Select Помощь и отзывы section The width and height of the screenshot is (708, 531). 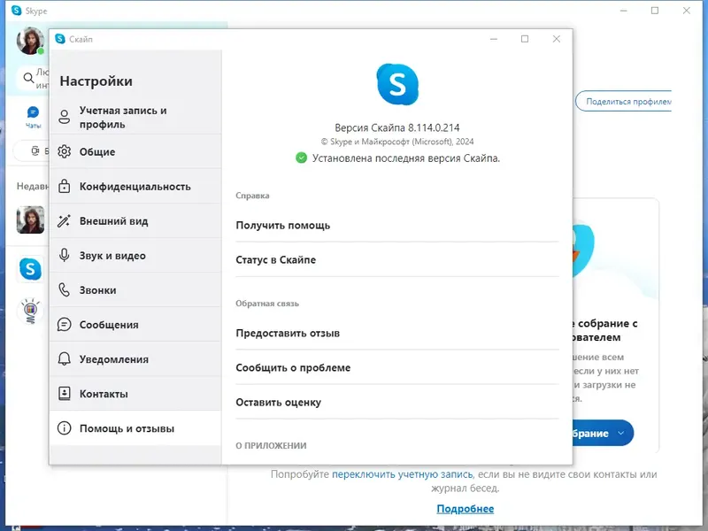click(x=135, y=428)
